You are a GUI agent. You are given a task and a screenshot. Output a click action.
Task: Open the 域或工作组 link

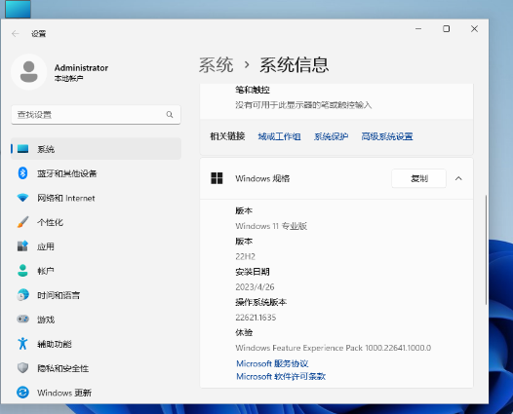click(279, 136)
